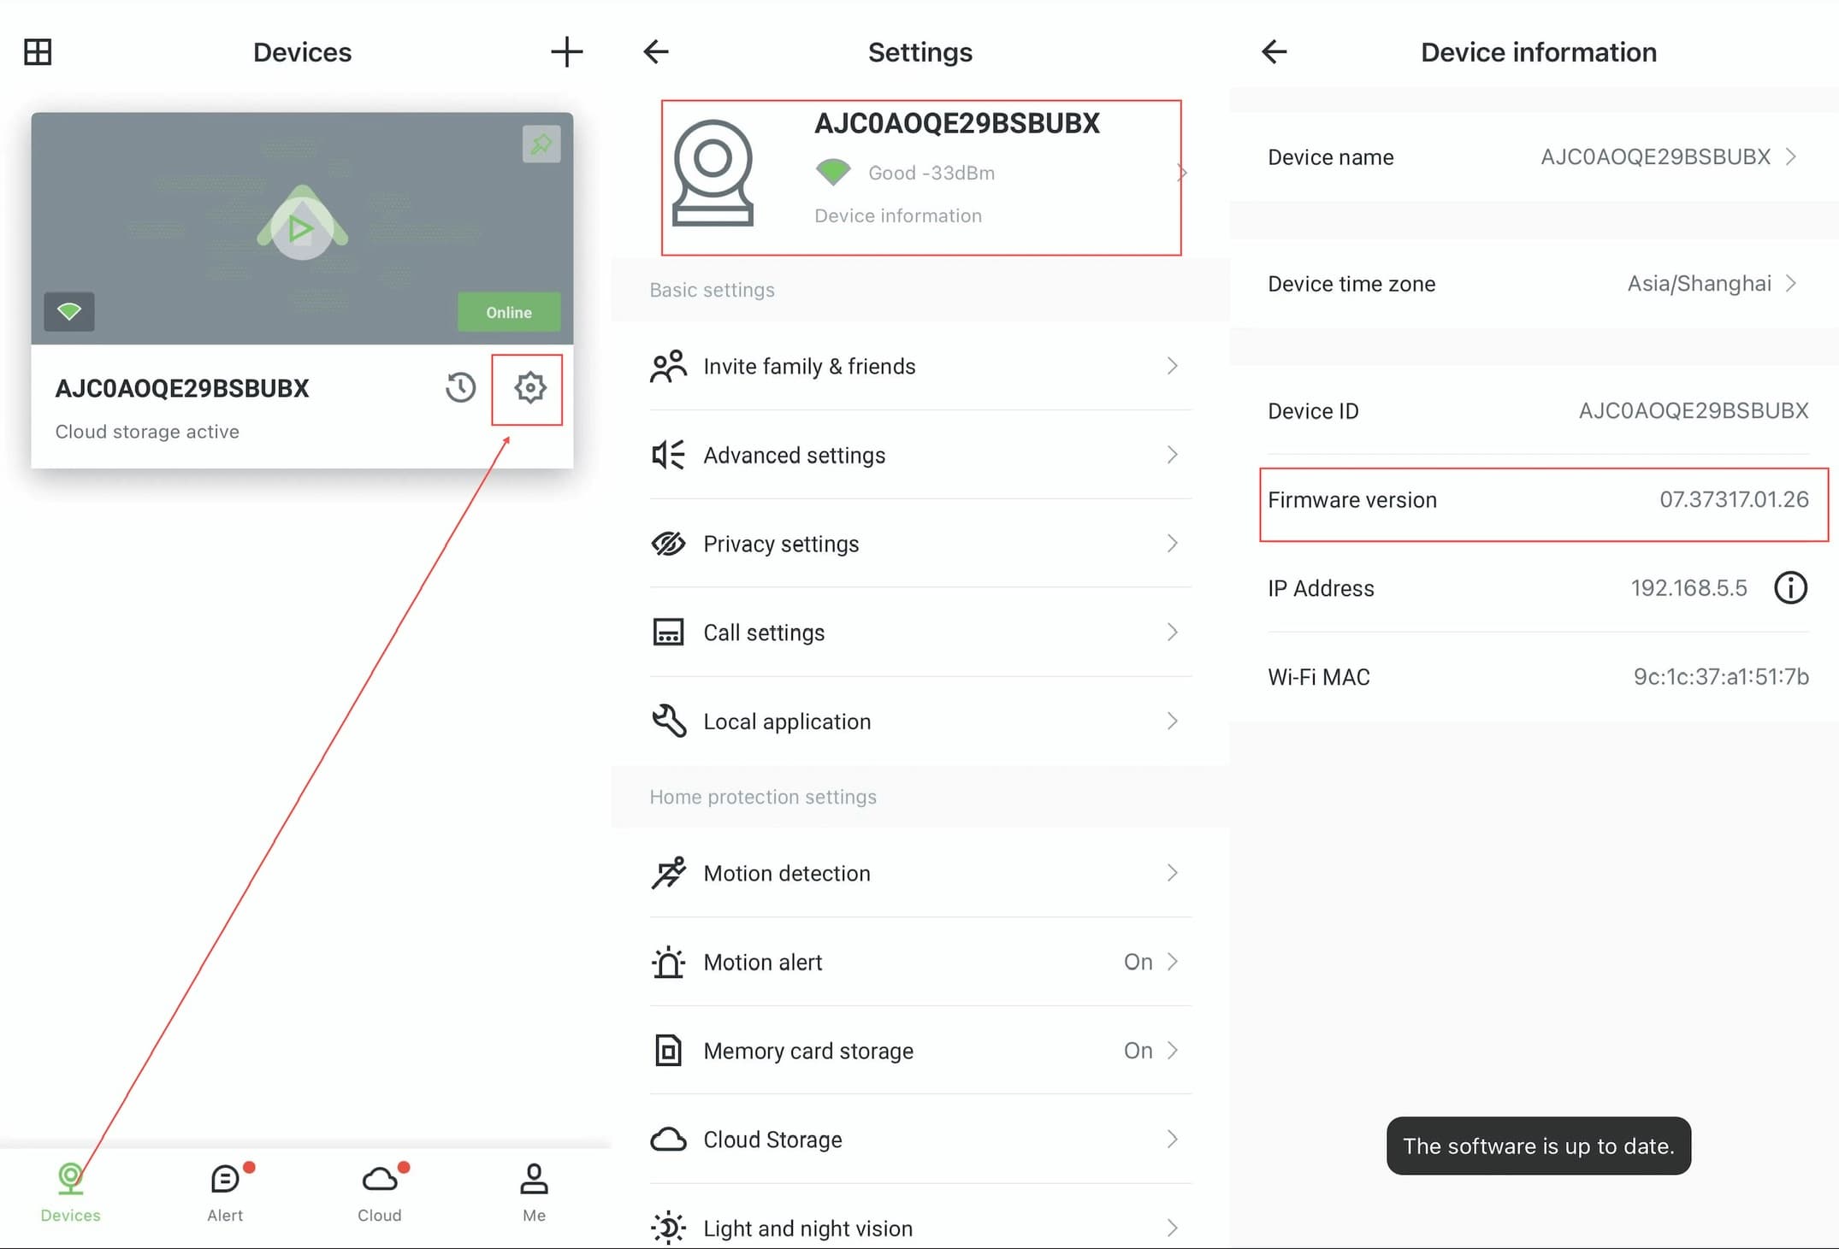Show IP Address info icon
Screen dimensions: 1839x1249
(1790, 588)
